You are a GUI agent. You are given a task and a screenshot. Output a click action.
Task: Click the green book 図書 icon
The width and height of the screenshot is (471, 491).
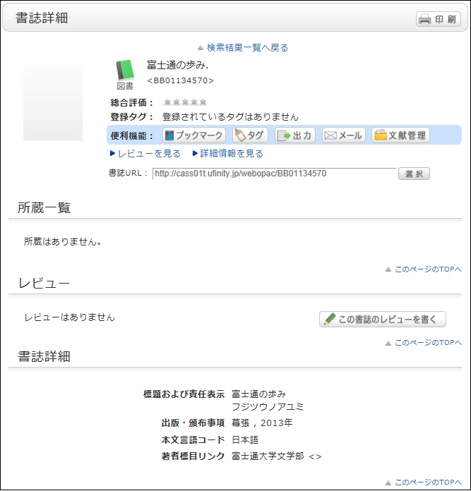pos(125,75)
